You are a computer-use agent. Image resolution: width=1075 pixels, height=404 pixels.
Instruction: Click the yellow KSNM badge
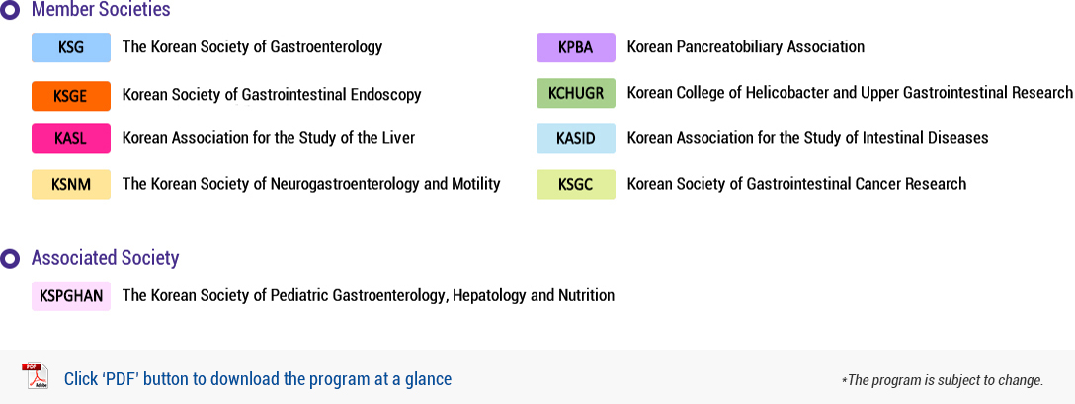(71, 184)
